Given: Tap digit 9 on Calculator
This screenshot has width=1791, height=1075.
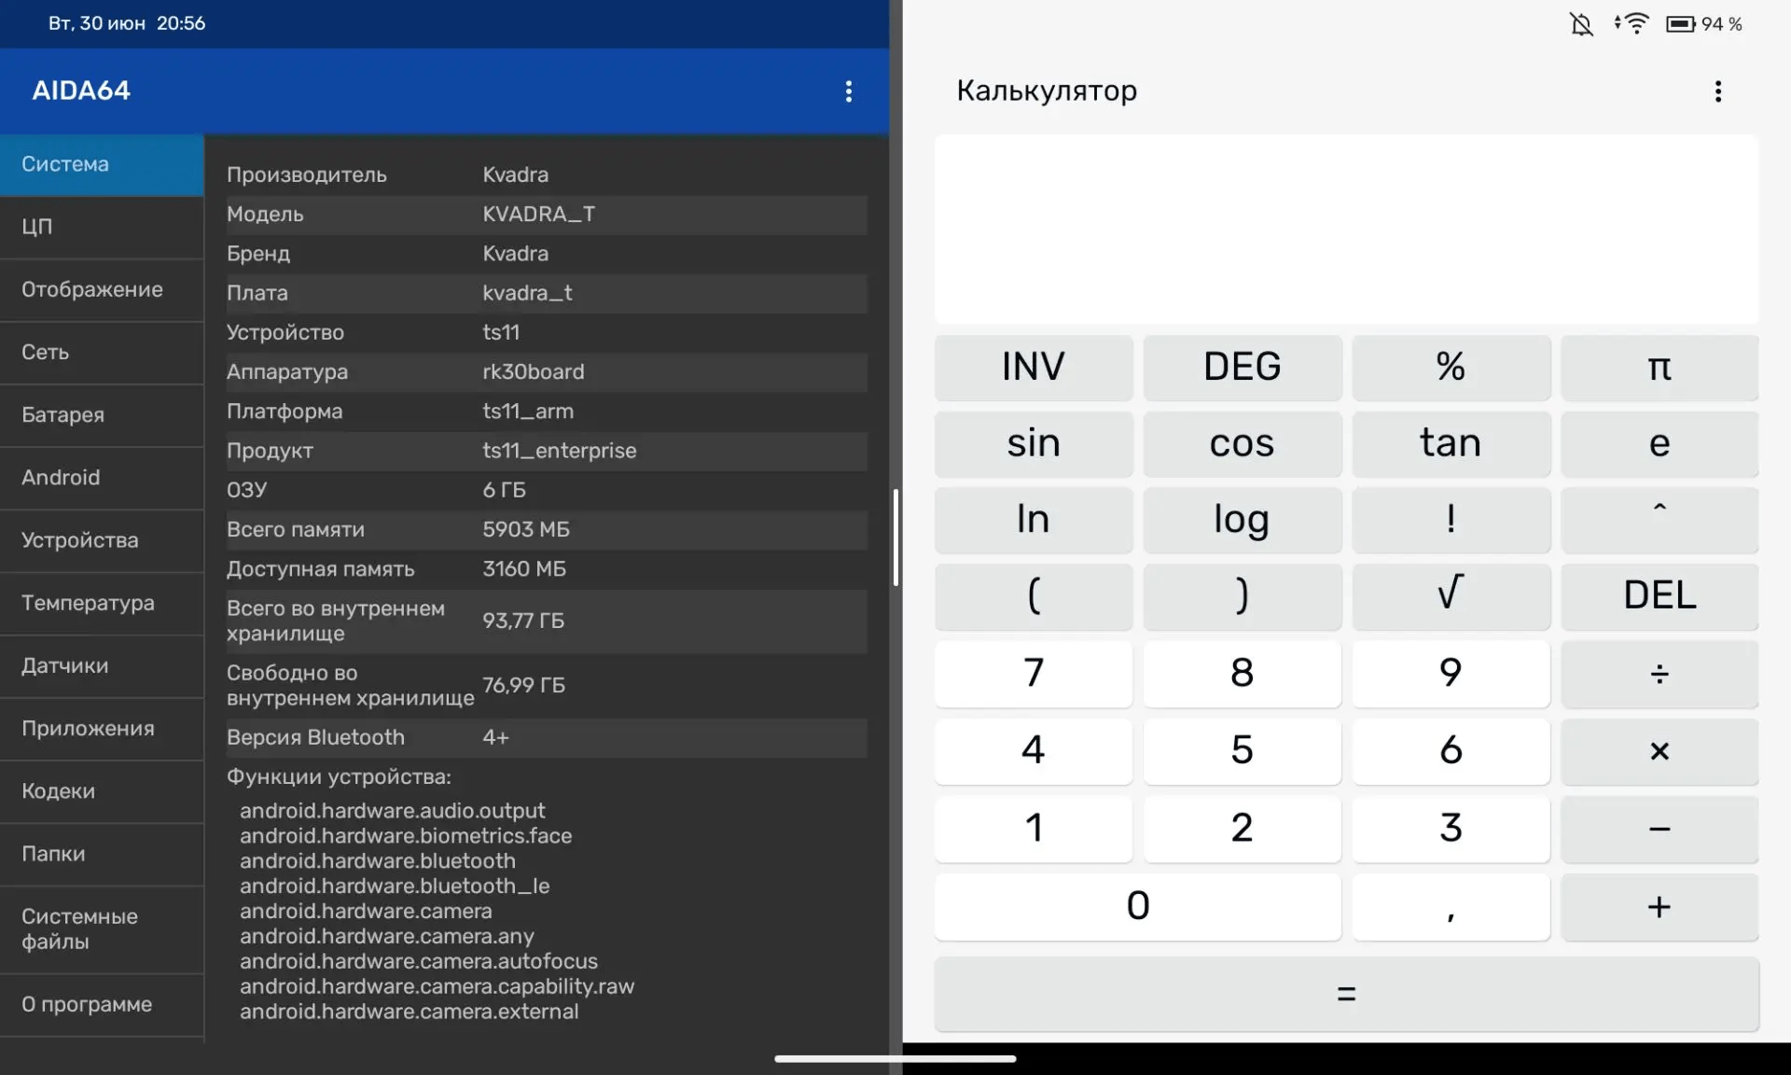Looking at the screenshot, I should [1451, 673].
